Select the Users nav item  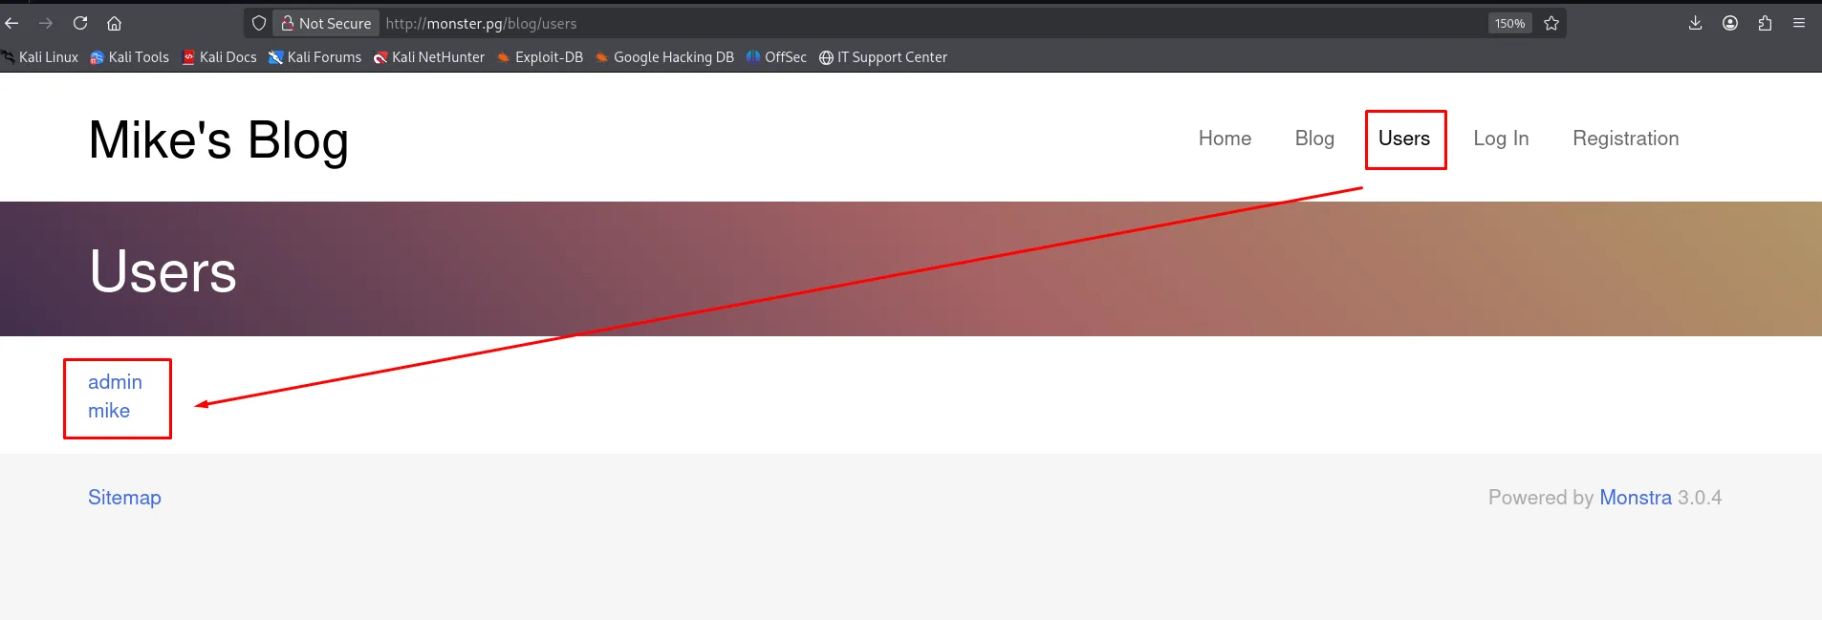pos(1404,139)
